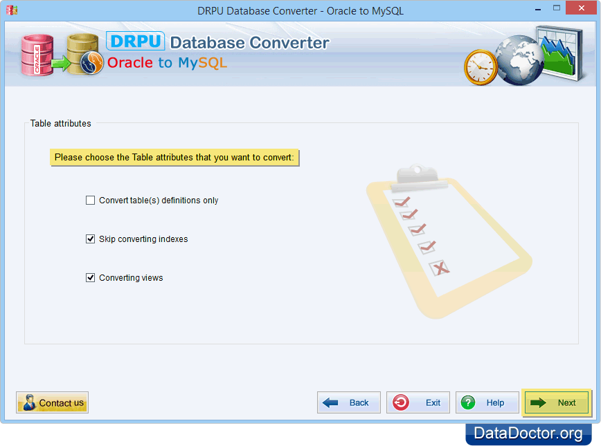This screenshot has height=446, width=601.
Task: Open Contact us
Action: [52, 402]
